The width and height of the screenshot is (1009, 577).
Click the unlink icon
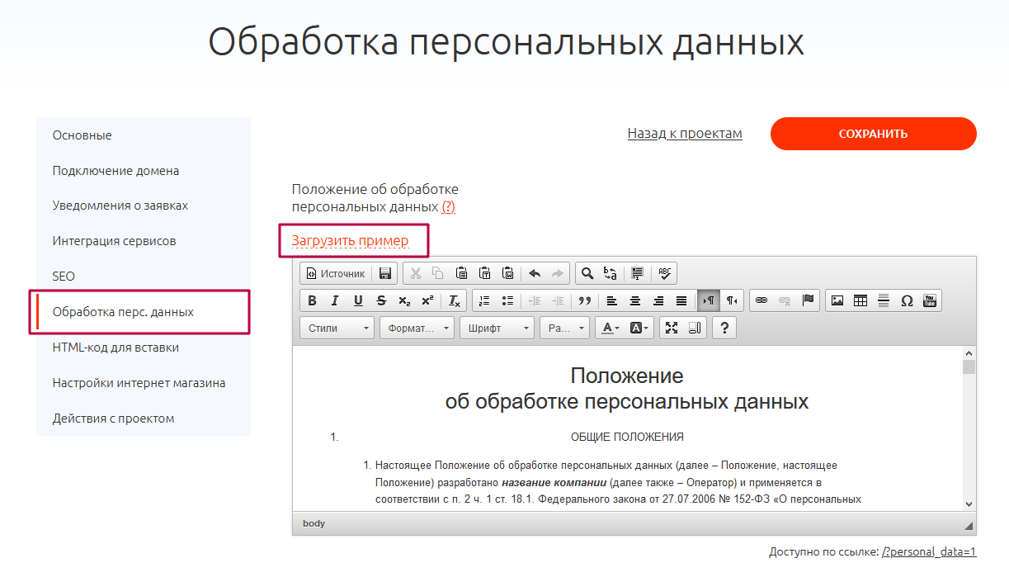tap(785, 300)
